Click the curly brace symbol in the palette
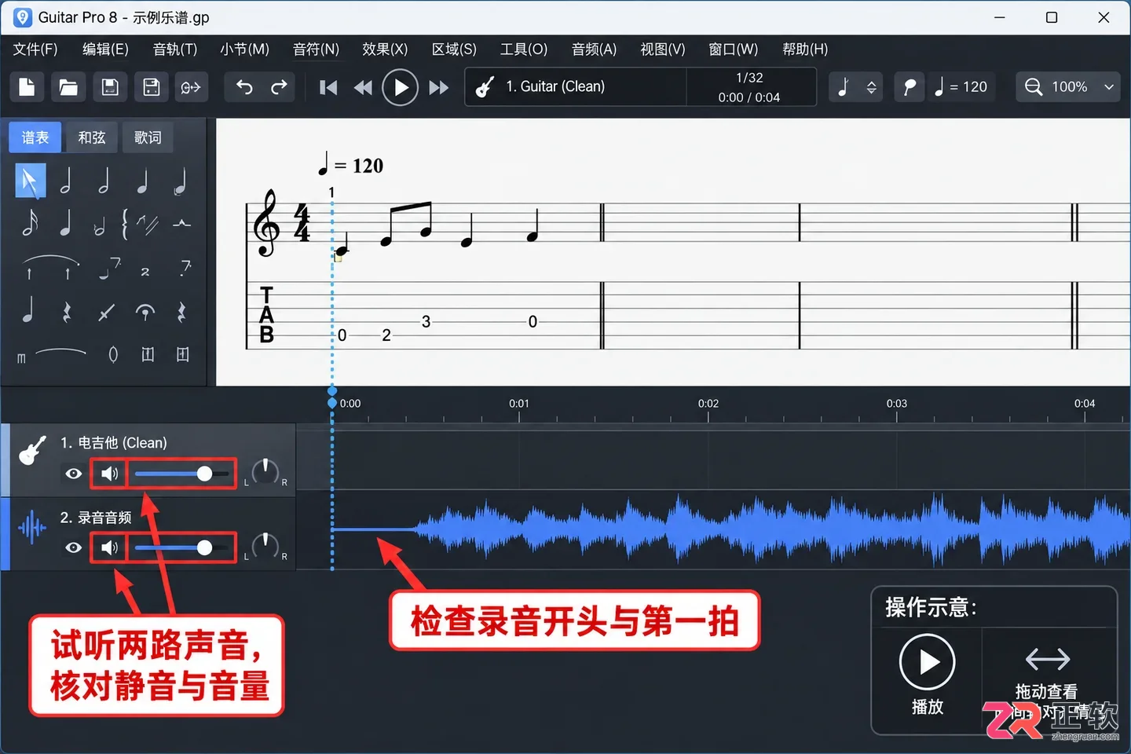Screen dimensions: 1131x754 (125, 224)
